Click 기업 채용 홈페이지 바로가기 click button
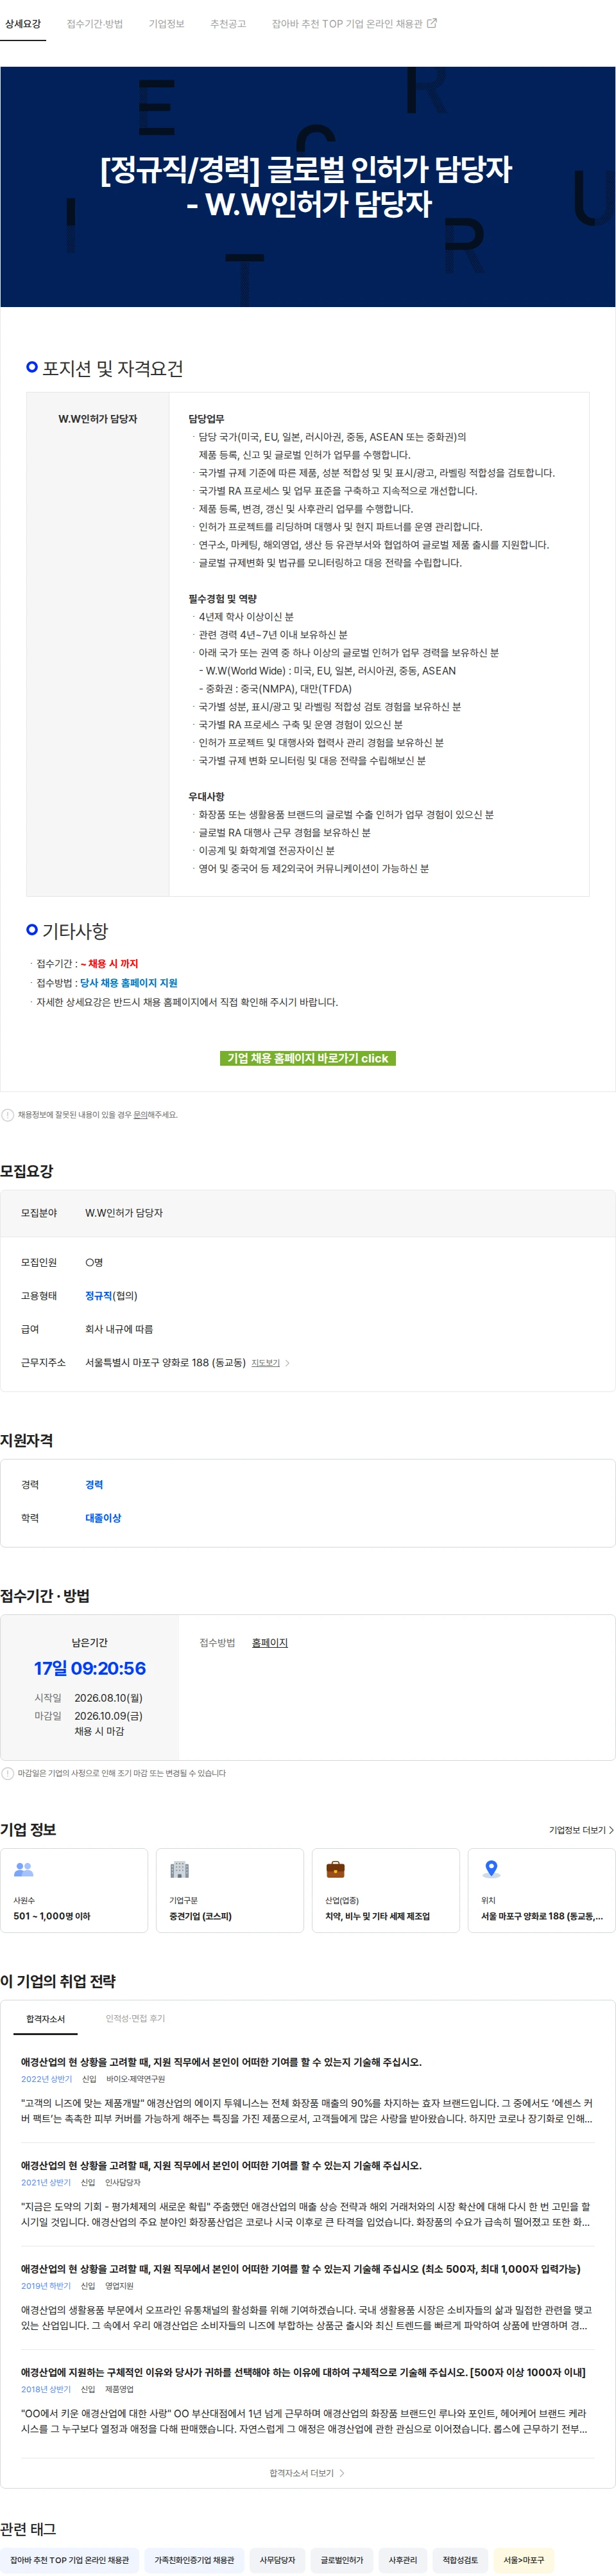The image size is (616, 2576). (x=307, y=1058)
